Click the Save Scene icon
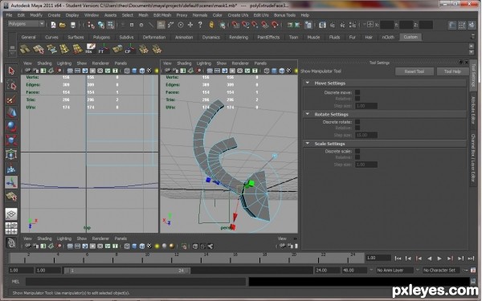The height and width of the screenshot is (301, 482). (73, 25)
